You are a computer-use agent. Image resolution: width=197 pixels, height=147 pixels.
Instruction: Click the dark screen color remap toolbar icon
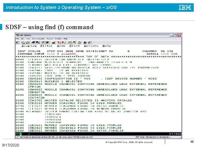pos(48,42)
